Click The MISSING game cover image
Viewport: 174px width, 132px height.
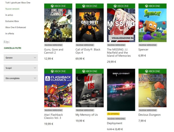pyautogui.click(x=121, y=25)
